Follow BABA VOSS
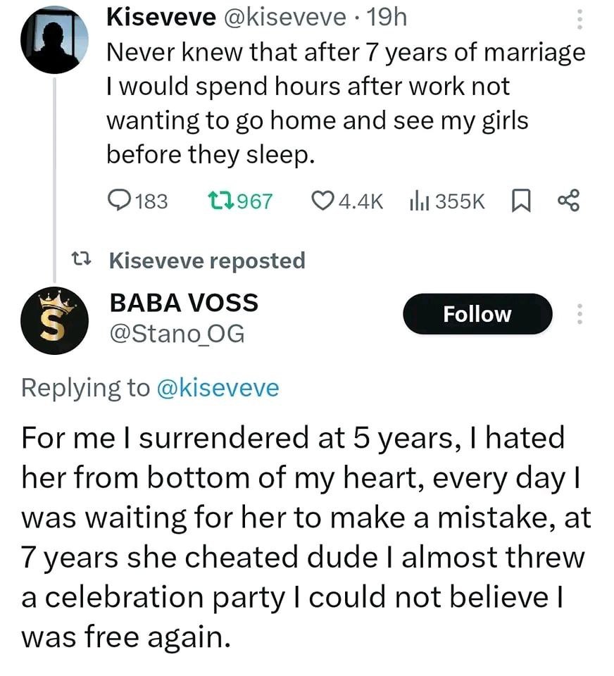This screenshot has height=676, width=614. pos(477,314)
